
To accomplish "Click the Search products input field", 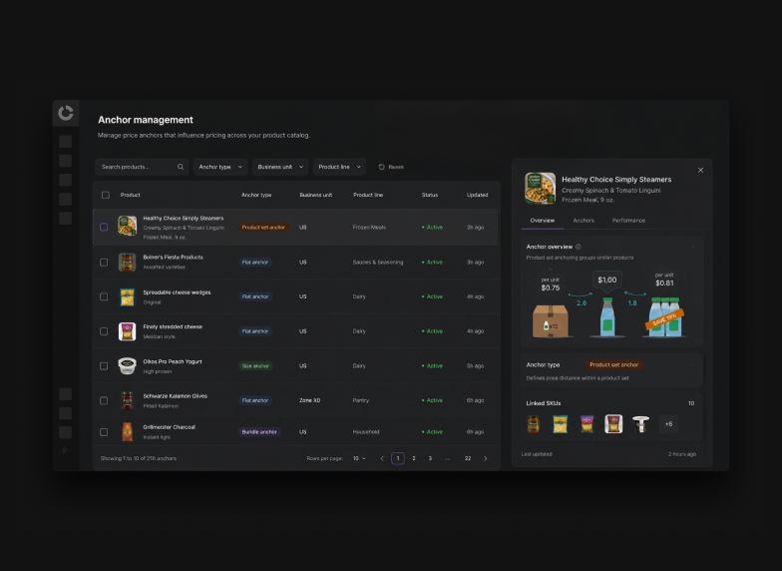I will coord(142,167).
